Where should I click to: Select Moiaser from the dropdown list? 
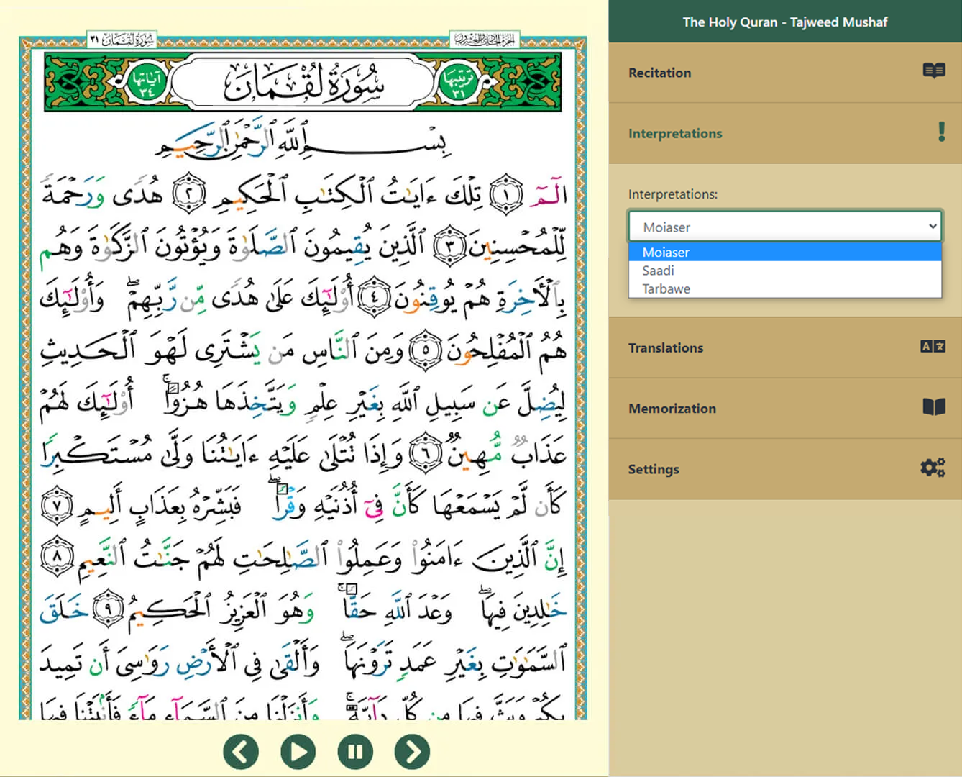pos(785,252)
